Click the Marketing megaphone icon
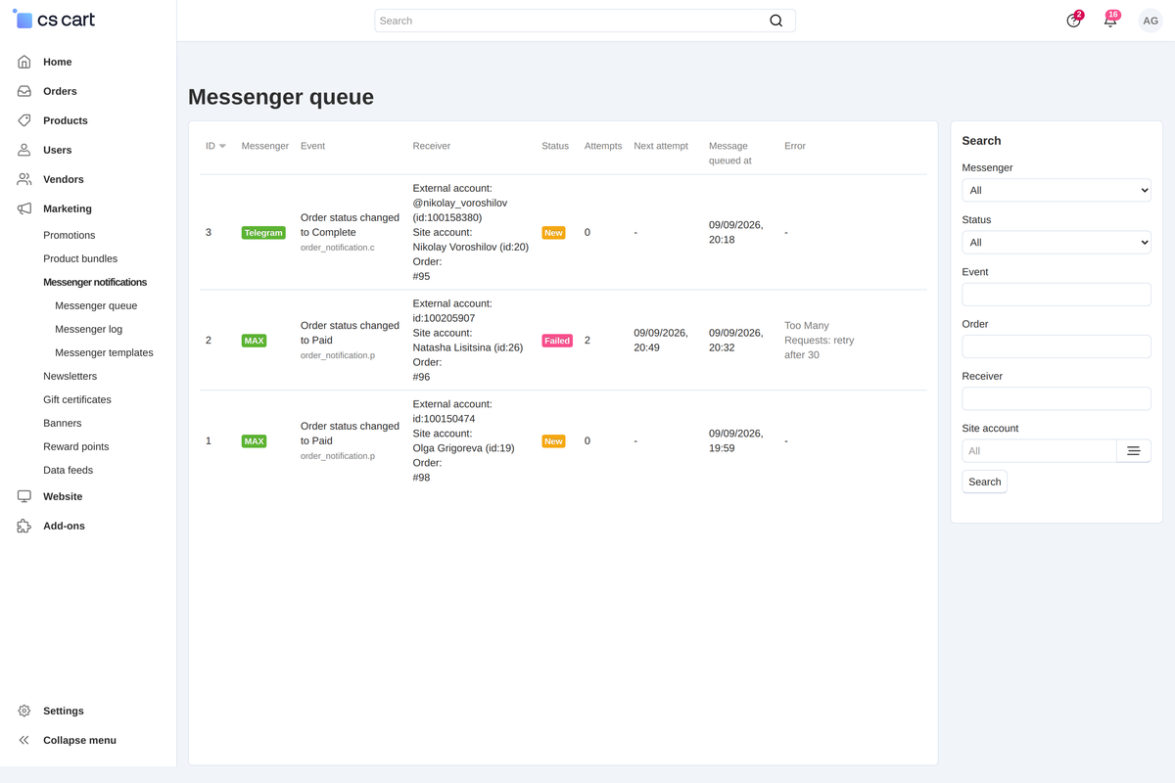 click(x=24, y=208)
